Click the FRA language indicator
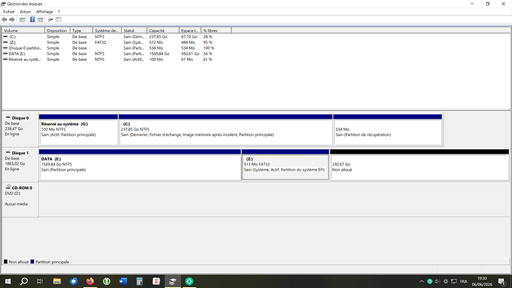Viewport: 512px width, 288px height. pyautogui.click(x=464, y=281)
